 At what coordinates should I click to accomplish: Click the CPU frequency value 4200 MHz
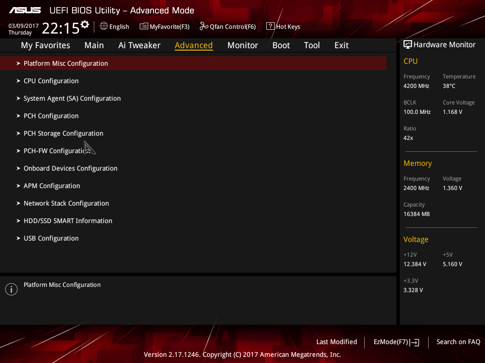click(x=416, y=86)
